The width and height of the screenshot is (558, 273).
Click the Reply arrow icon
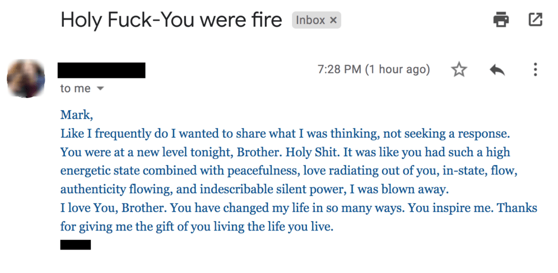pos(497,70)
